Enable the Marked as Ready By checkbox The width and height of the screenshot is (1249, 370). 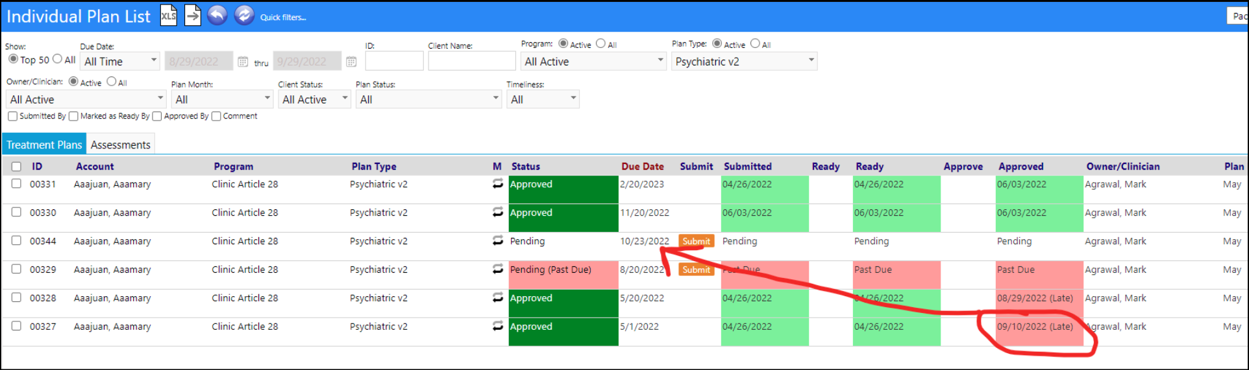pyautogui.click(x=73, y=116)
